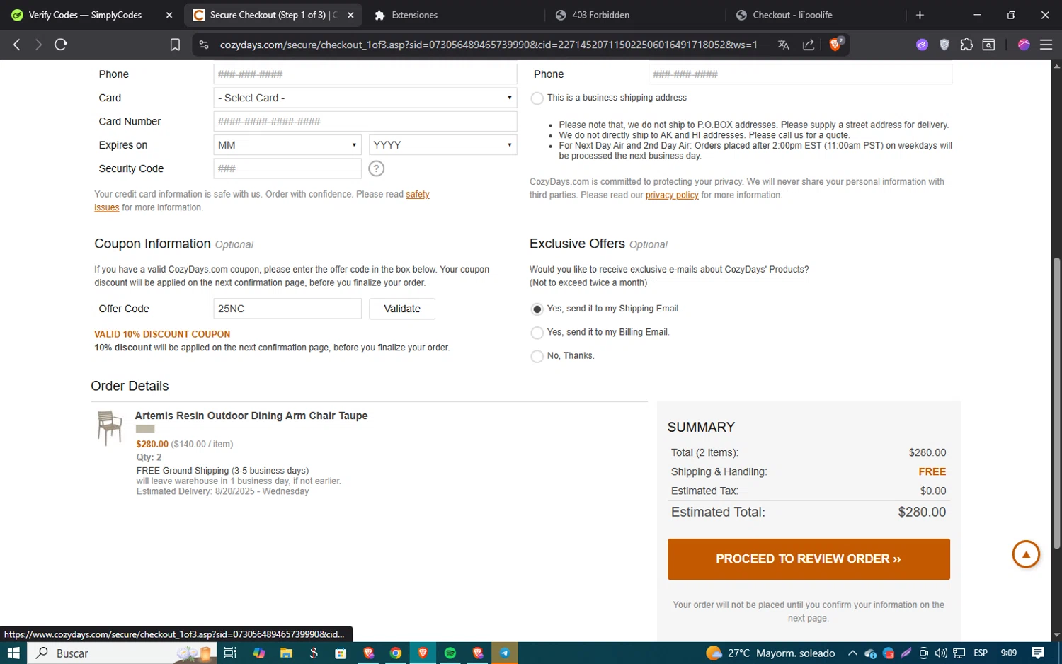Open the 'safety issues' link
This screenshot has height=664, width=1062.
pyautogui.click(x=418, y=194)
